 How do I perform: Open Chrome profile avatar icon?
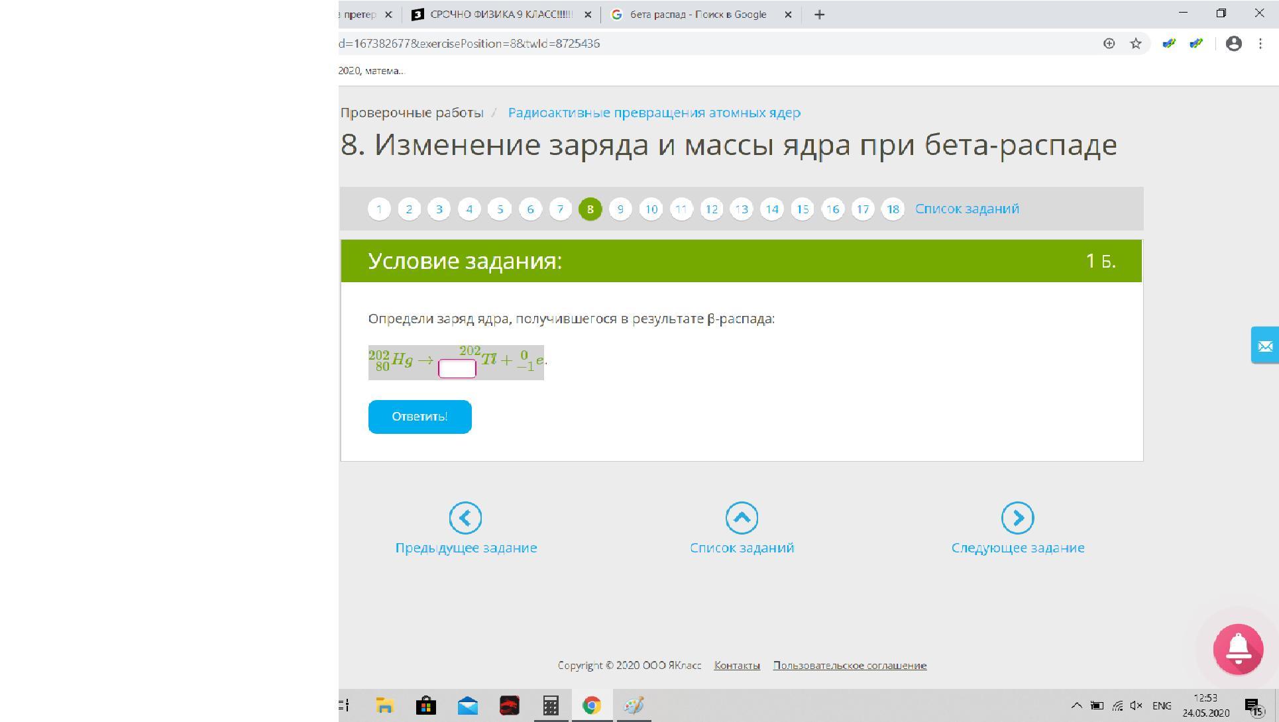tap(1233, 44)
